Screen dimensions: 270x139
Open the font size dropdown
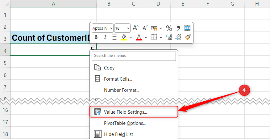128,28
